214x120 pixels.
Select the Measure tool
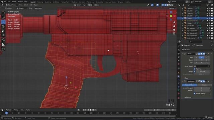point(3,44)
